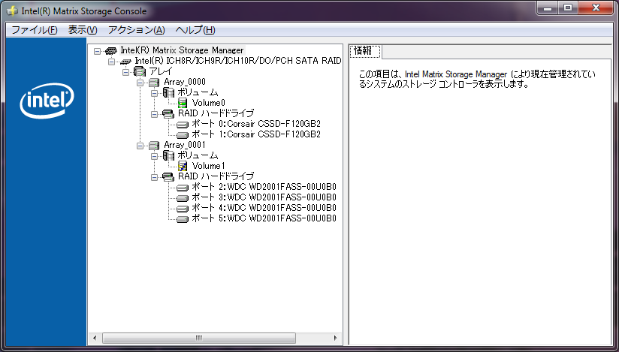Click RAID ハードドライブ icon under Array_0000
This screenshot has height=352, width=619.
pyautogui.click(x=168, y=114)
